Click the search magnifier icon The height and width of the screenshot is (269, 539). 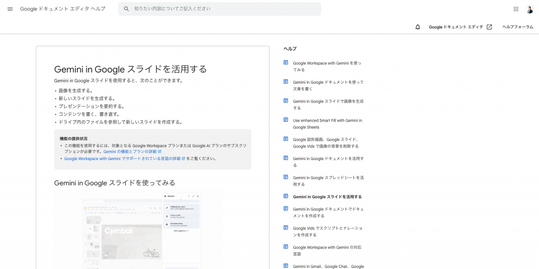click(126, 9)
